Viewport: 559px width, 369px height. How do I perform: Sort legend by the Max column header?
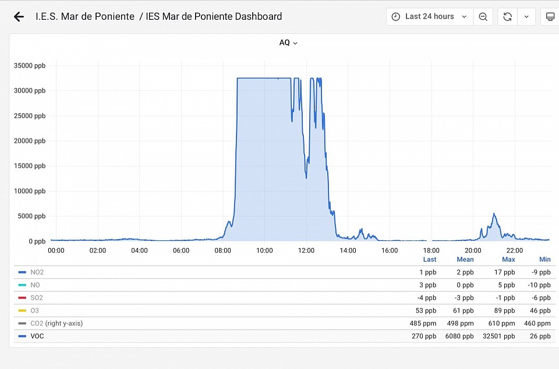tap(508, 260)
